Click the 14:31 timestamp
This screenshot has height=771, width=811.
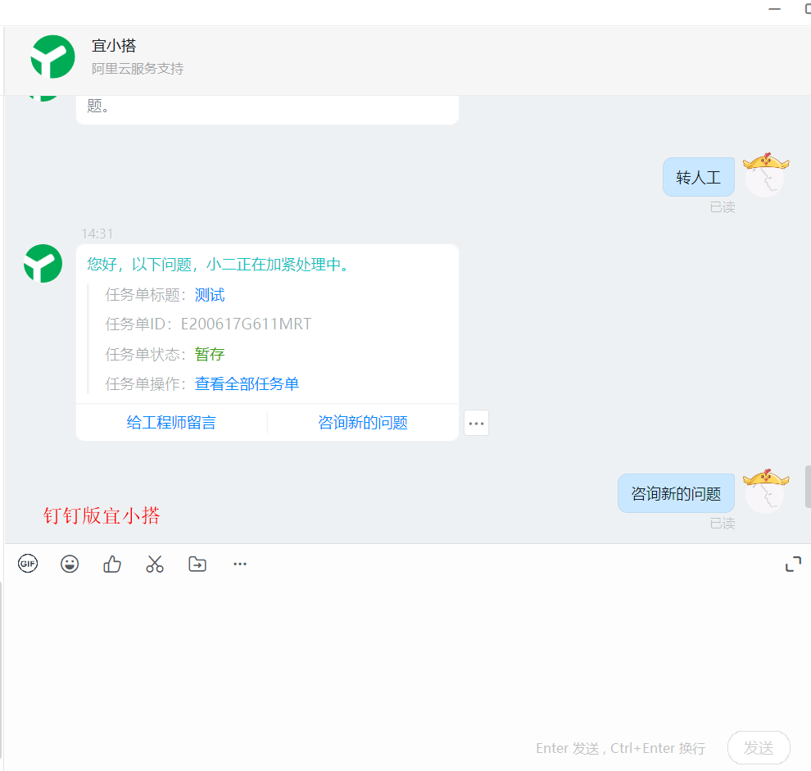[x=97, y=234]
